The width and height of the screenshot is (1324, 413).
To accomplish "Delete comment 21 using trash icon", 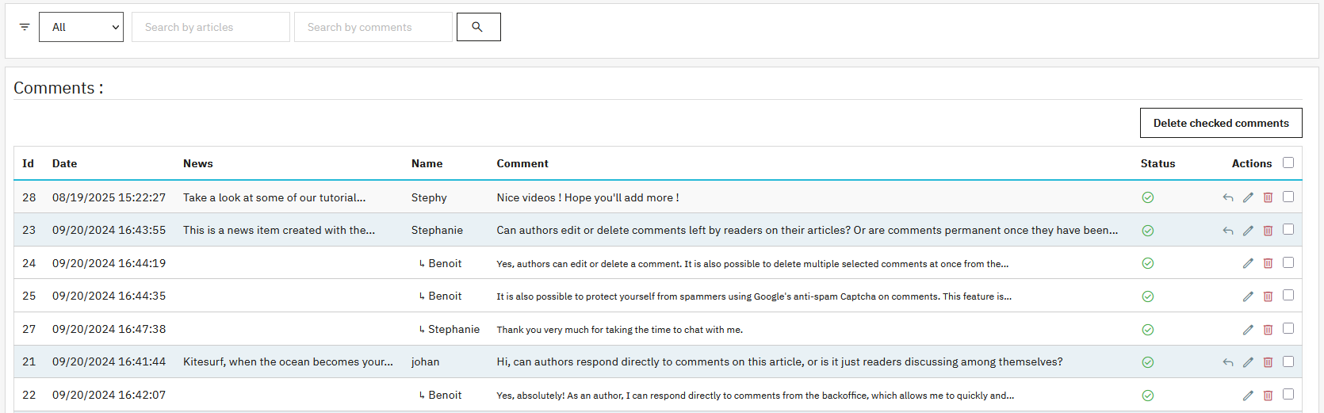I will tap(1268, 362).
